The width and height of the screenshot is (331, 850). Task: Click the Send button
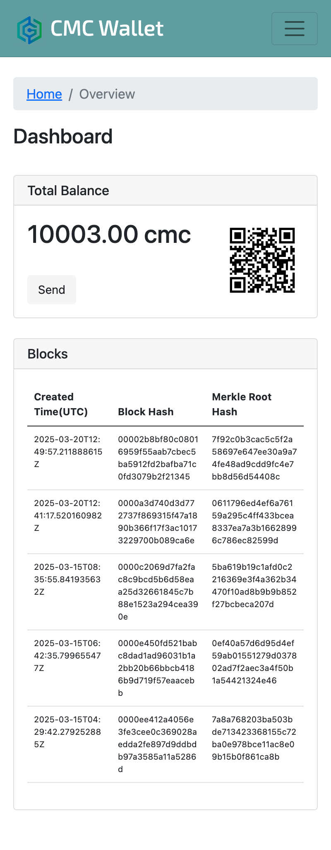52,290
